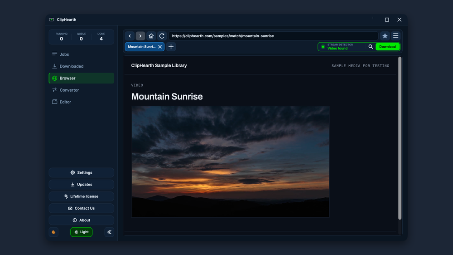The width and height of the screenshot is (453, 255).
Task: Bookmark this page with the star
Action: point(385,36)
